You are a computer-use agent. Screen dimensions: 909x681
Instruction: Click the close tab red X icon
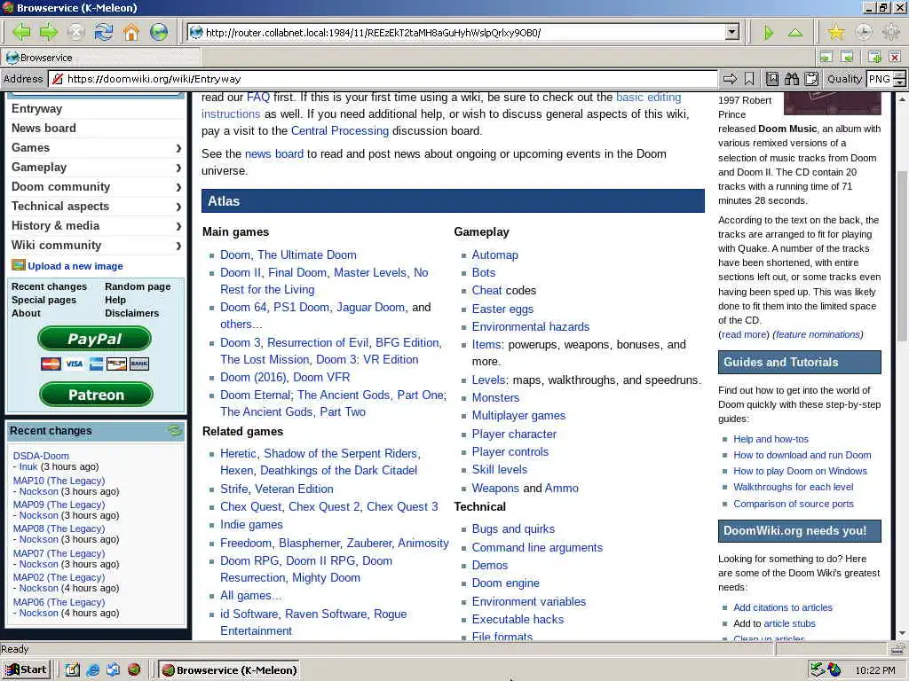895,57
